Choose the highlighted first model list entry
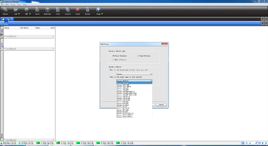Image resolution: width=268 pixels, height=146 pixels. pyautogui.click(x=134, y=83)
